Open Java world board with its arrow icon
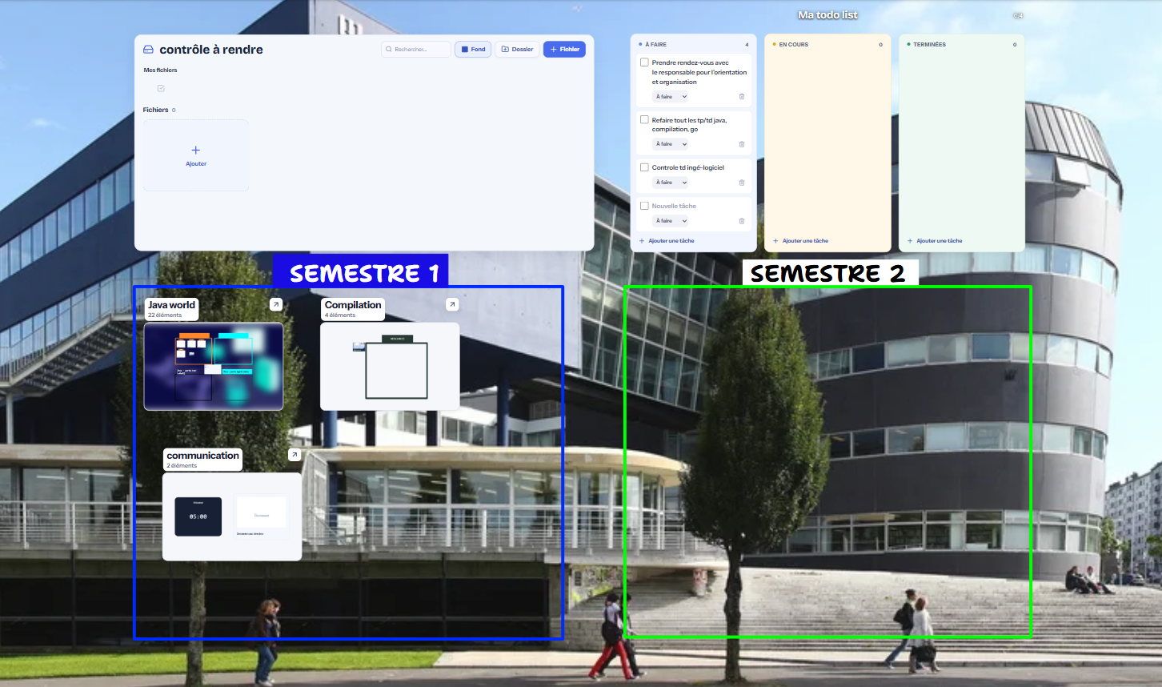The image size is (1162, 687). 276,304
